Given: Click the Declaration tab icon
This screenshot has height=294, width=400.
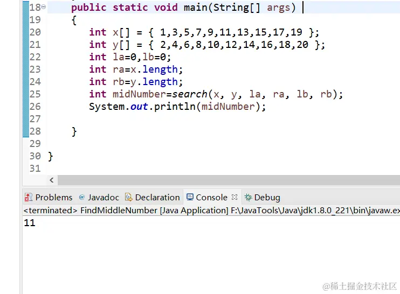Looking at the screenshot, I should tap(128, 197).
